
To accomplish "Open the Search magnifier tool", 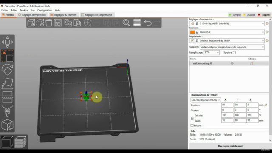I will 126,23.
